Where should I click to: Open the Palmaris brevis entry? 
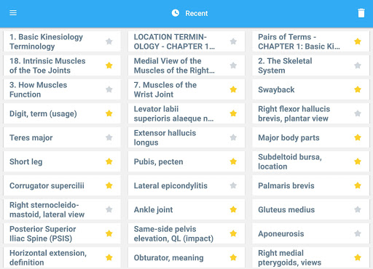[311, 185]
